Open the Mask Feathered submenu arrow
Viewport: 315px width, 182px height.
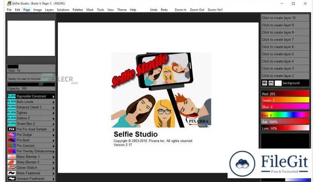click(x=54, y=174)
